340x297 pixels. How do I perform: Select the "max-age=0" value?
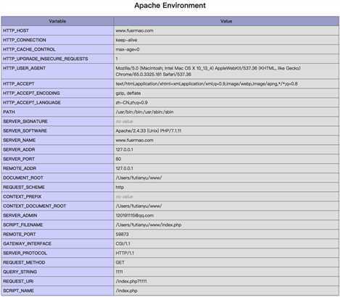pyautogui.click(x=128, y=49)
